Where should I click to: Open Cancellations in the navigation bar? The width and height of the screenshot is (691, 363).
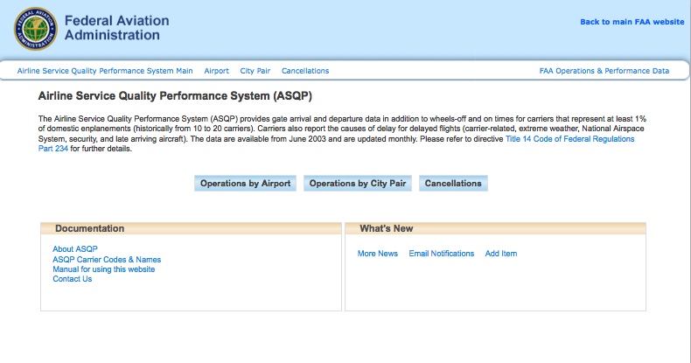click(x=305, y=71)
